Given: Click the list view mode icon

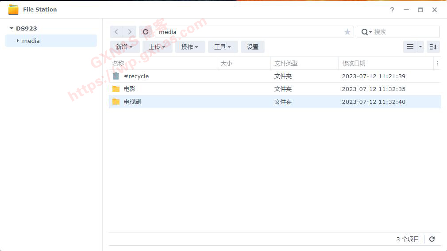Looking at the screenshot, I should tap(410, 47).
